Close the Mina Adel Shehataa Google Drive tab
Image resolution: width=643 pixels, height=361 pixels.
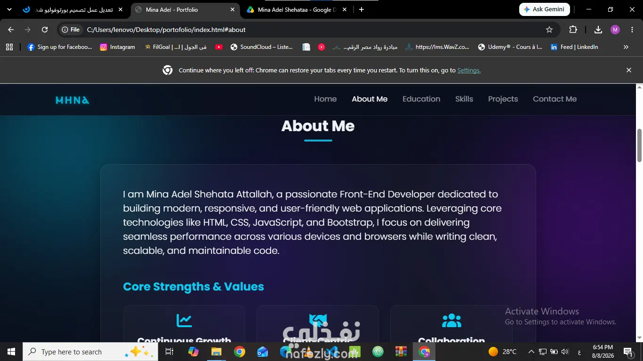(345, 9)
